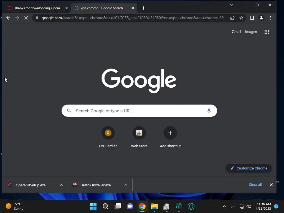
Task: Open the Chrome profile avatar menu
Action: pos(261,18)
